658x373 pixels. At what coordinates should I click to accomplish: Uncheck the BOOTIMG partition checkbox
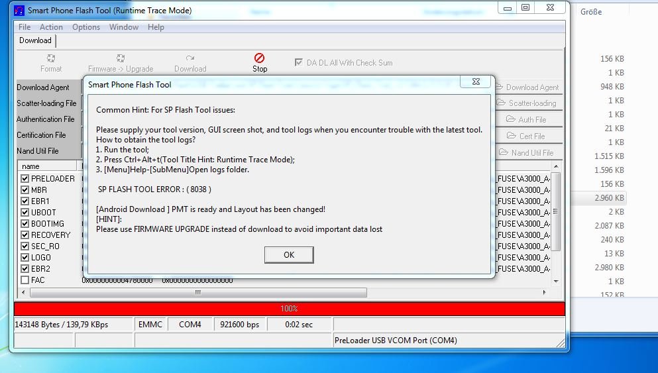(x=25, y=224)
